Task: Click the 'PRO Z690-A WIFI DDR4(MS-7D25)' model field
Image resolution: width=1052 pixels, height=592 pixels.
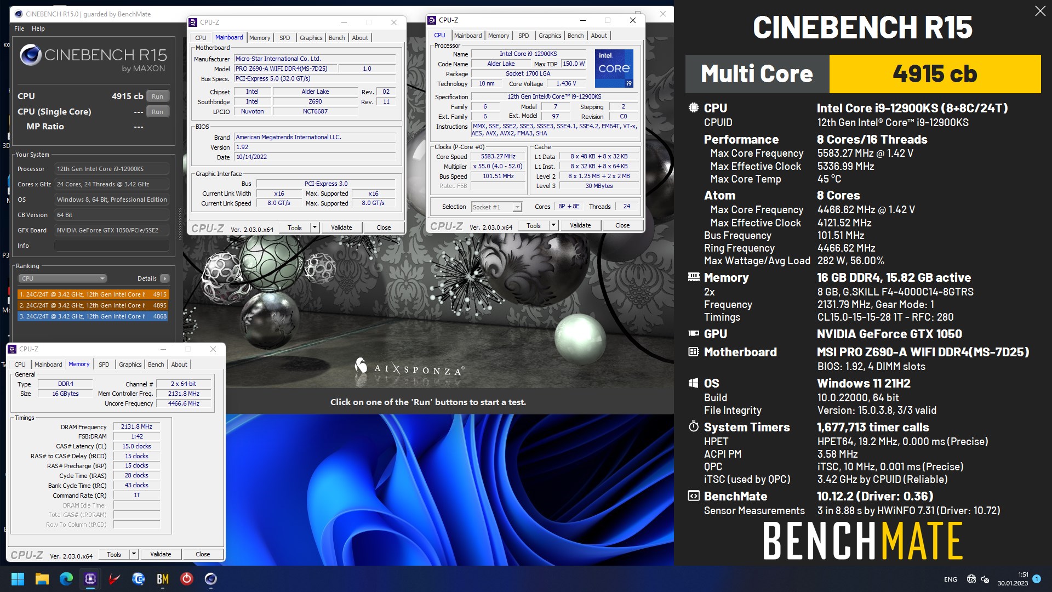Action: coord(284,69)
